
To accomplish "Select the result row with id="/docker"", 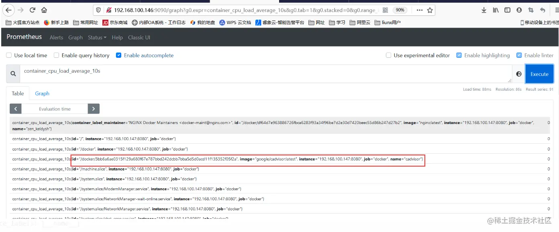I will coord(279,149).
